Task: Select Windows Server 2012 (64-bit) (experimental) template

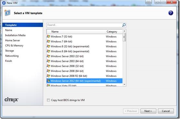Action: pos(85,81)
